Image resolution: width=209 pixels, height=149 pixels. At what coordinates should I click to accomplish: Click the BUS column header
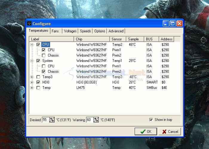point(151,39)
